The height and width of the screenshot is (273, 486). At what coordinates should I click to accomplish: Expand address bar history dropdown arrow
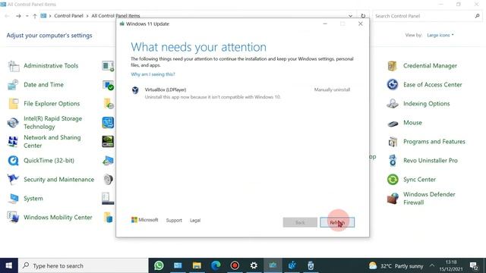pos(350,16)
